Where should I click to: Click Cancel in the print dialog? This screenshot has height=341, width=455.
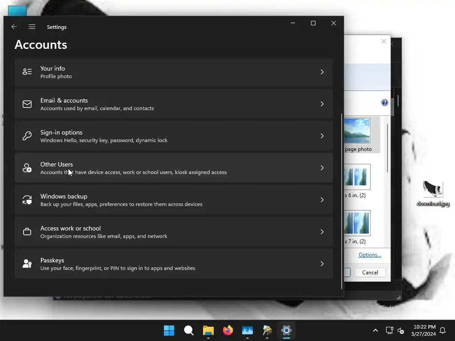tap(370, 272)
